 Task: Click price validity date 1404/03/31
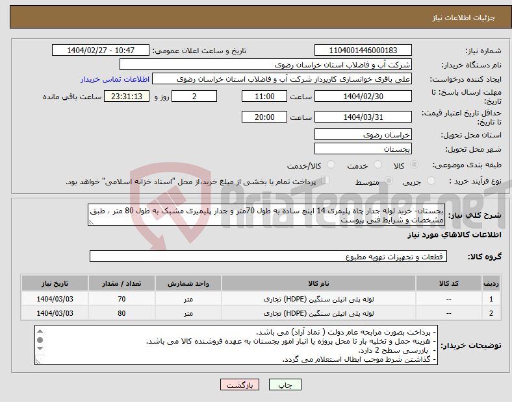point(363,117)
